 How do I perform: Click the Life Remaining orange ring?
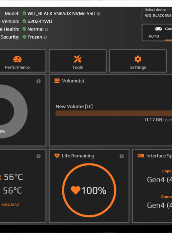coord(89,190)
